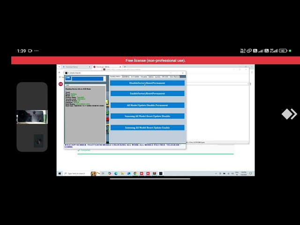Click the DisableFactoryResetPermanent button
The height and width of the screenshot is (225, 300).
point(147,83)
